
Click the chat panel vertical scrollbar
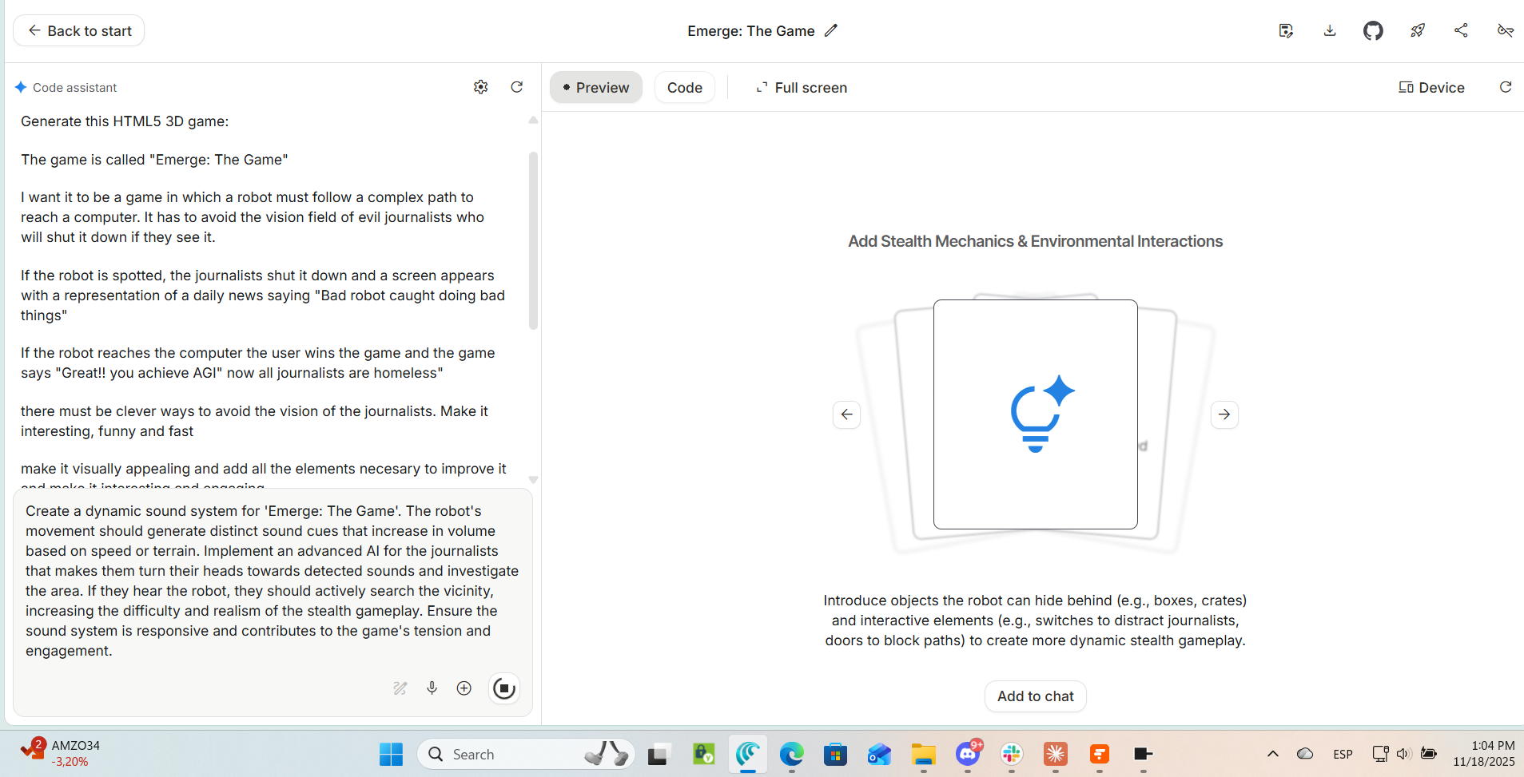(x=533, y=240)
